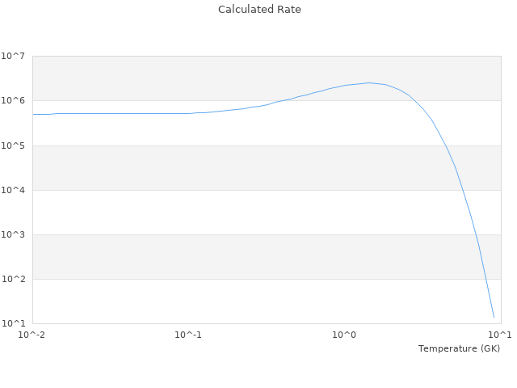This screenshot has width=517, height=388.
Task: Click the 10^5 y-axis tick label
Action: click(x=14, y=145)
